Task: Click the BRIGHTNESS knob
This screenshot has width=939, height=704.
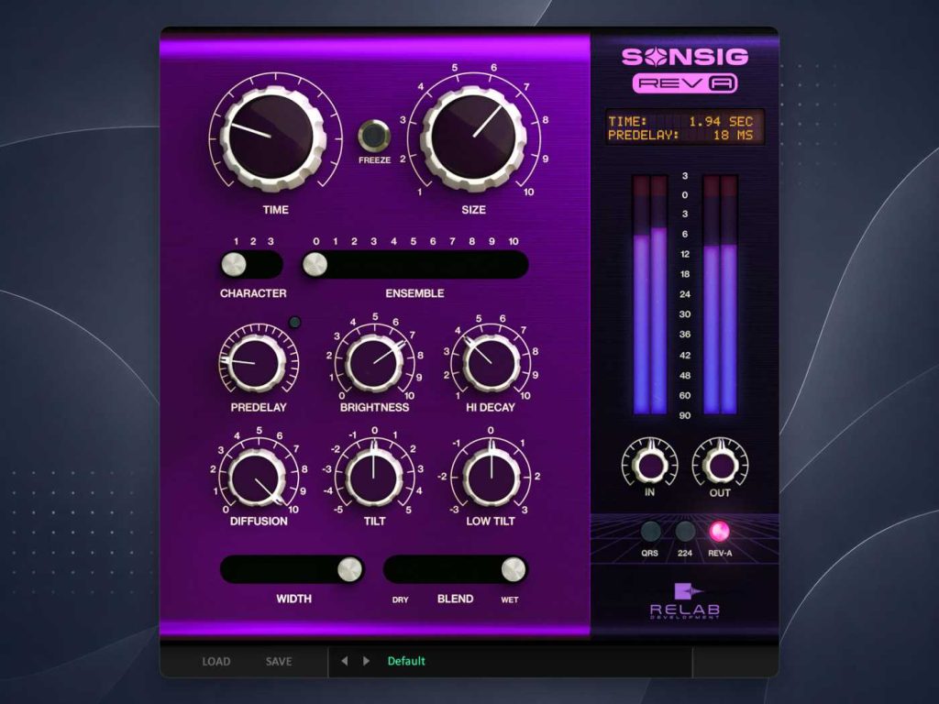Action: [x=374, y=363]
